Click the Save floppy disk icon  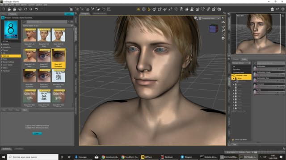pos(20,9)
